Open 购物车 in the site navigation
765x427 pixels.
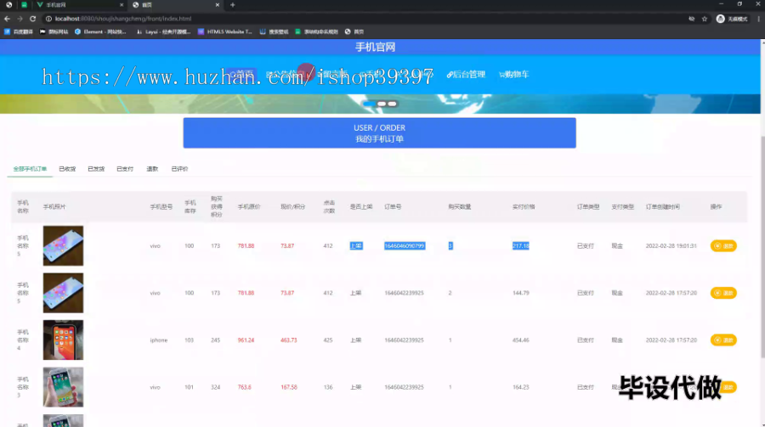[x=513, y=75]
